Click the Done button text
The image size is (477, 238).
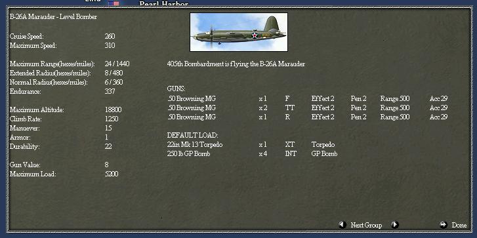459,226
